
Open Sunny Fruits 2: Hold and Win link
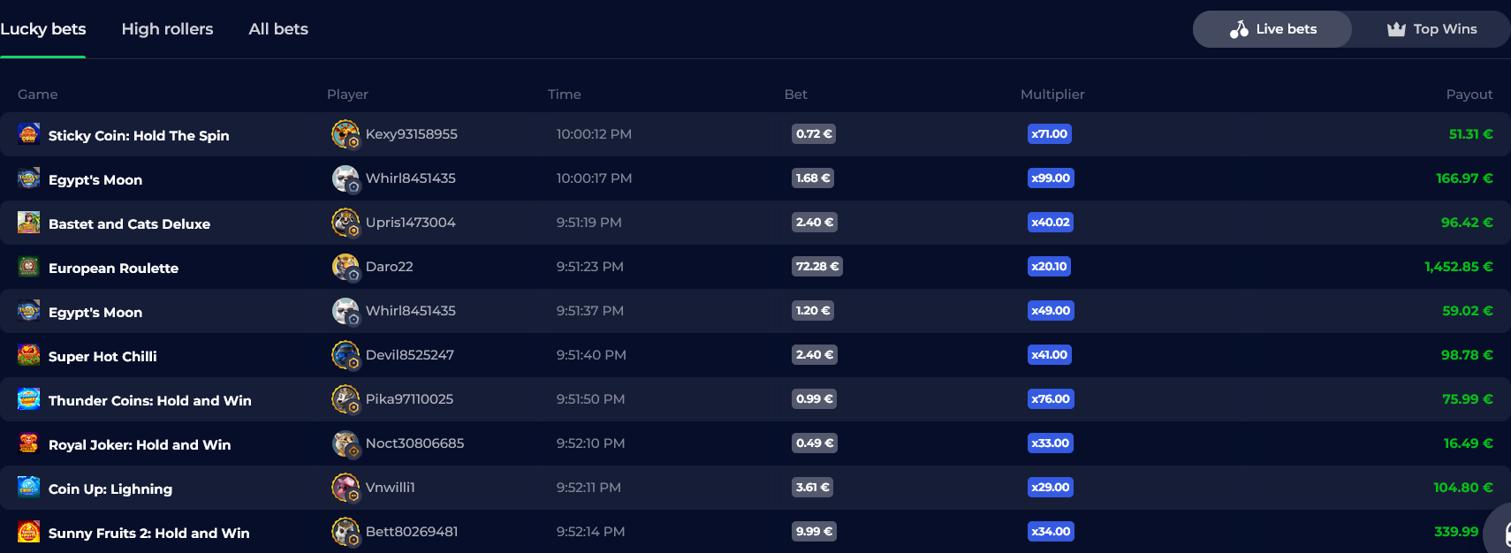148,534
